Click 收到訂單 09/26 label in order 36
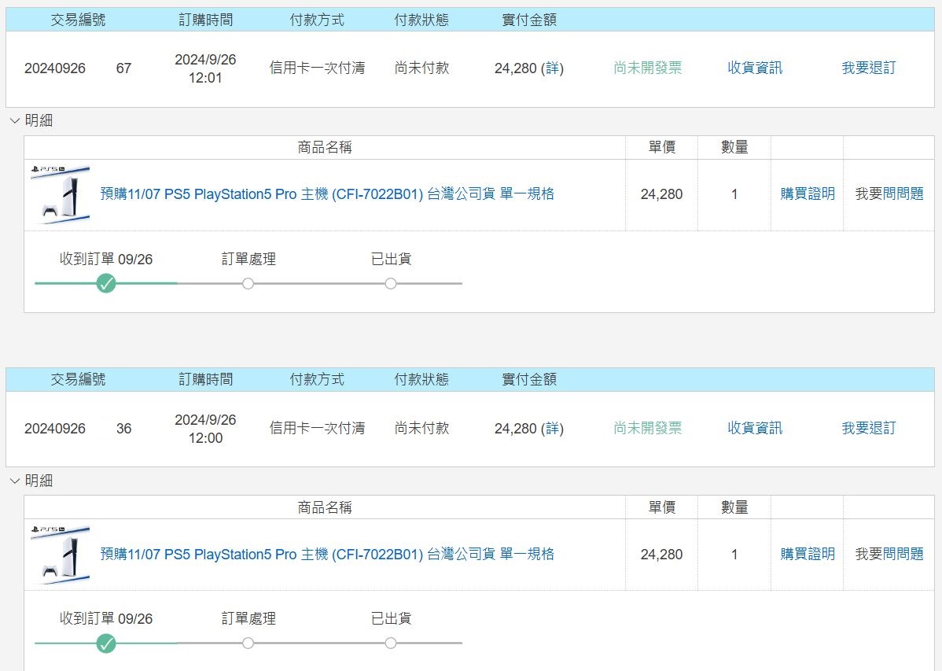 click(106, 619)
